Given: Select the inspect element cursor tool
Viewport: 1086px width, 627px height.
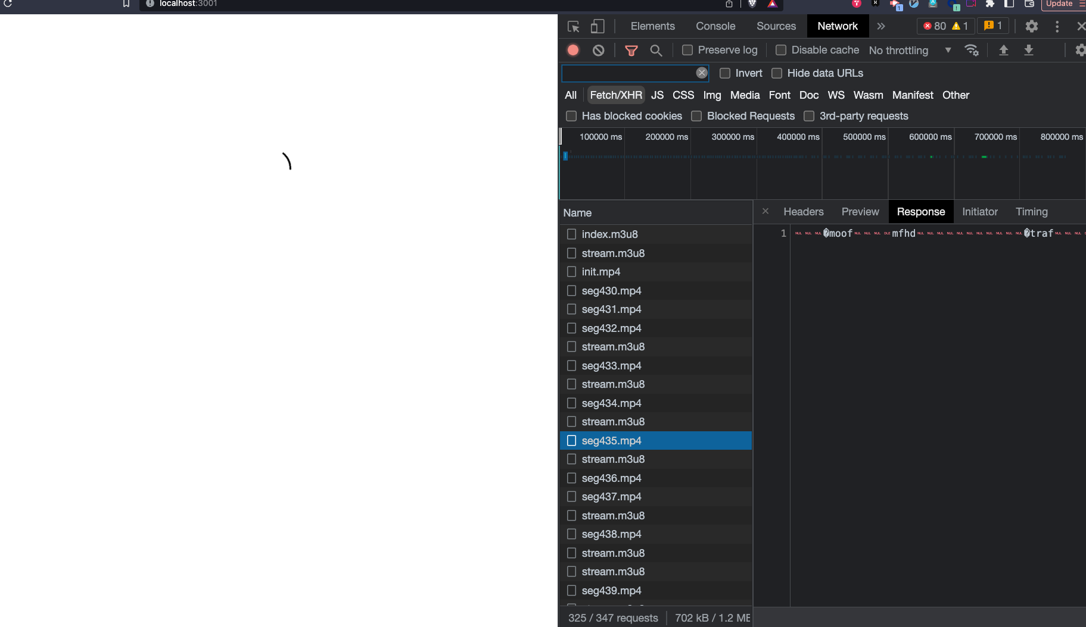Looking at the screenshot, I should (573, 26).
